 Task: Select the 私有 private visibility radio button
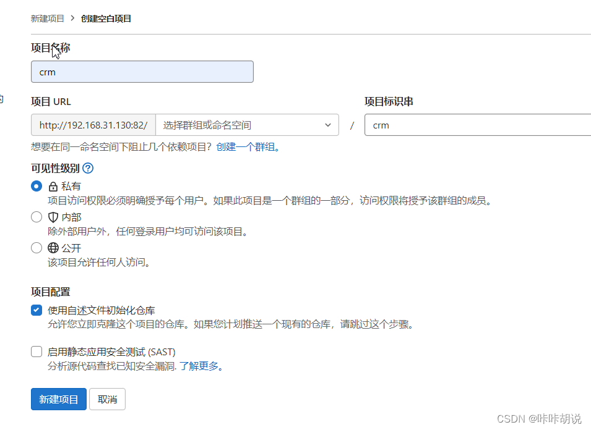pyautogui.click(x=37, y=186)
